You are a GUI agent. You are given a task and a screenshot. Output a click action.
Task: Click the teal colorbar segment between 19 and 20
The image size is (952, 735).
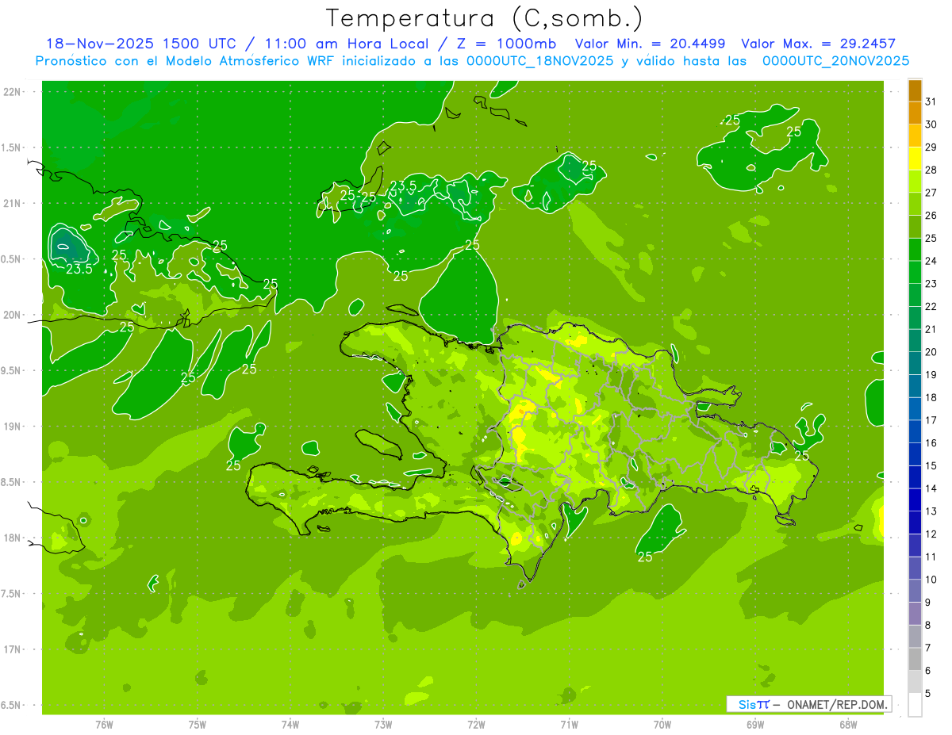pos(915,363)
